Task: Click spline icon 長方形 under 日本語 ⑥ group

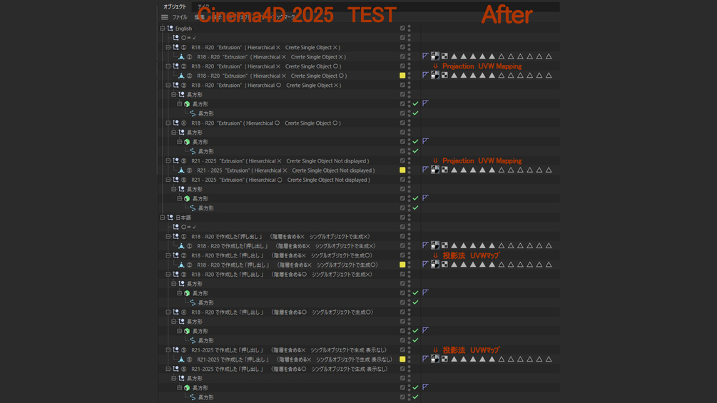Action: 193,397
